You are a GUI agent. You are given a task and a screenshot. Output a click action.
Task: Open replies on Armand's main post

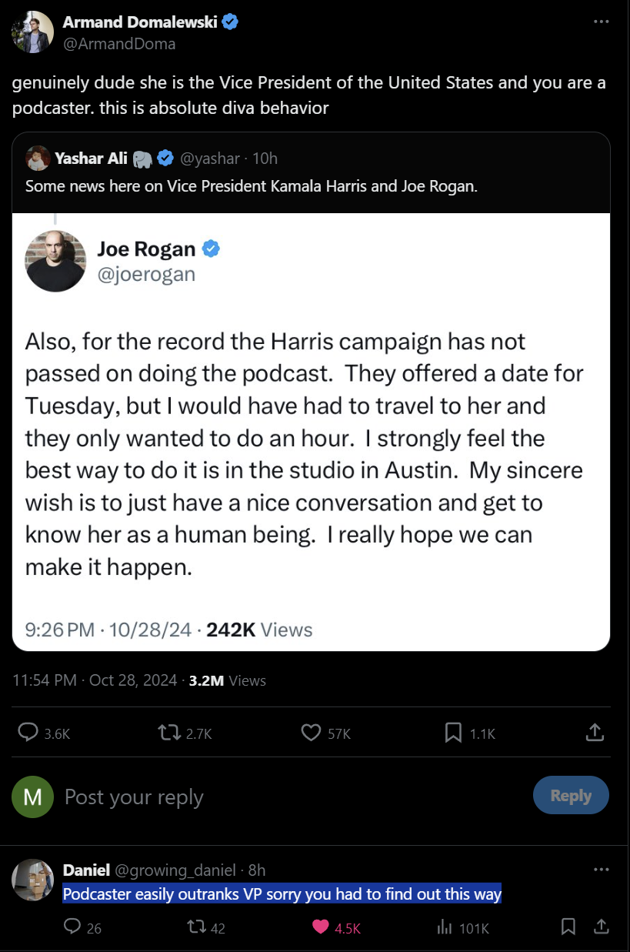(44, 733)
